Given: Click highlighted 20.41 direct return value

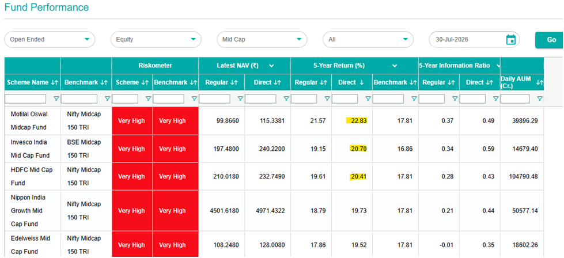Looking at the screenshot, I should [358, 176].
